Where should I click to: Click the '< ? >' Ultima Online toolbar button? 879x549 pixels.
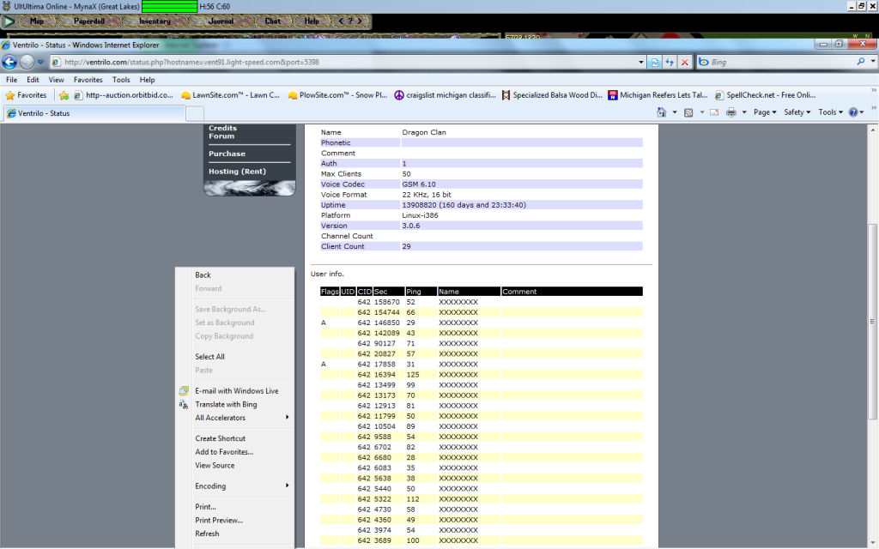pyautogui.click(x=350, y=21)
